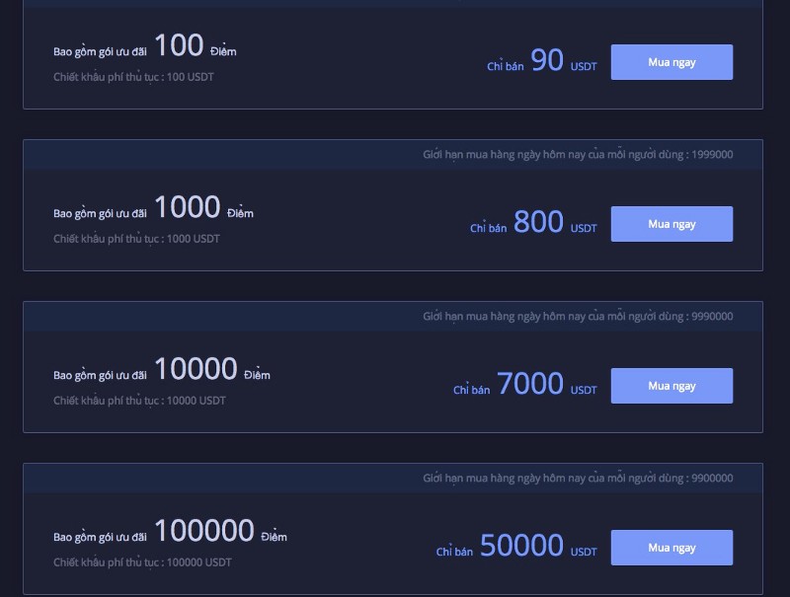Click the 100 Điểm package heading

[x=144, y=45]
